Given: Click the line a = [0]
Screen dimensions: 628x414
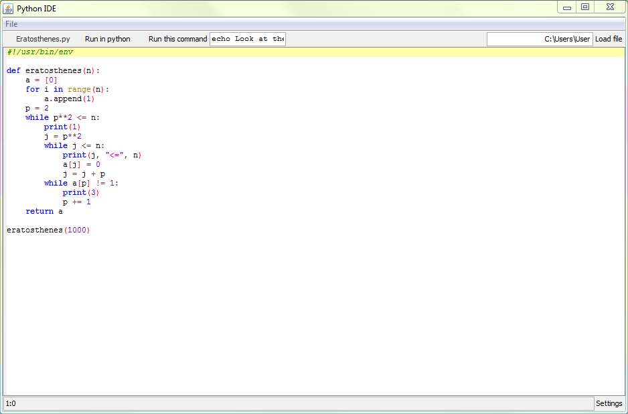Looking at the screenshot, I should click(42, 80).
